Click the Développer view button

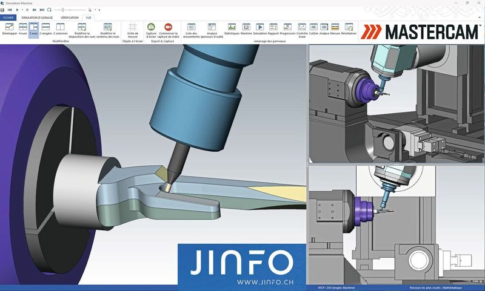coord(9,29)
